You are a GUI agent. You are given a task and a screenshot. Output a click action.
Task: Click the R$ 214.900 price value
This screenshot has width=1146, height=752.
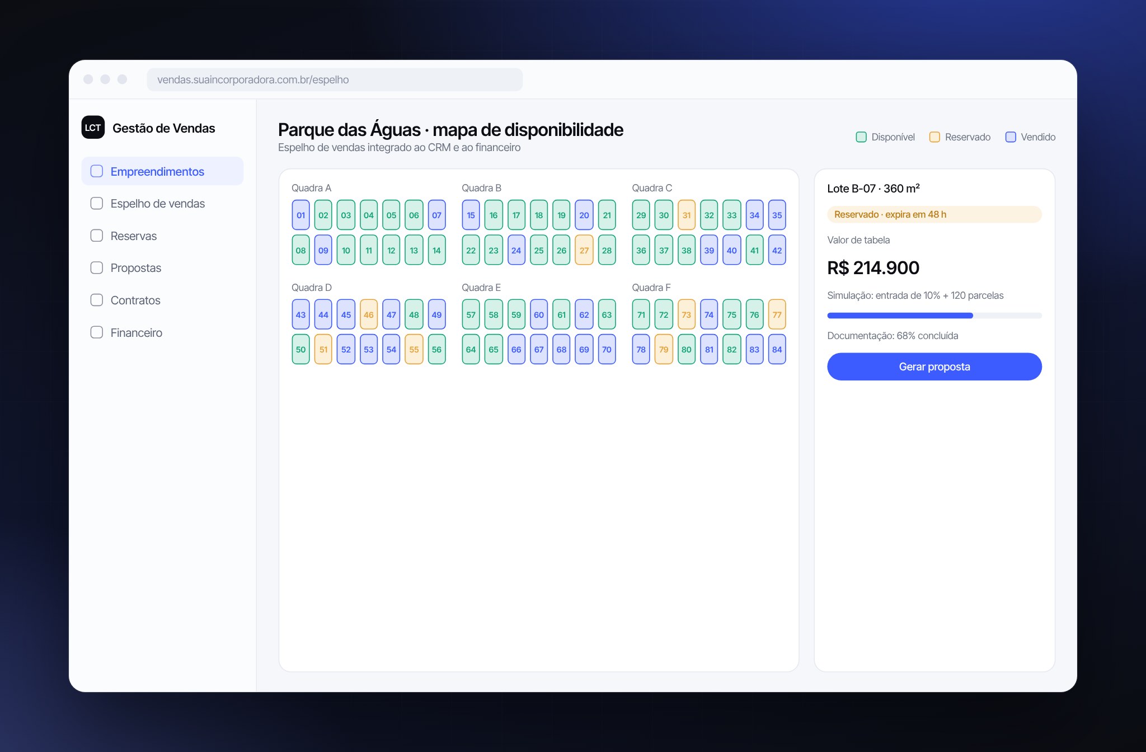point(873,268)
